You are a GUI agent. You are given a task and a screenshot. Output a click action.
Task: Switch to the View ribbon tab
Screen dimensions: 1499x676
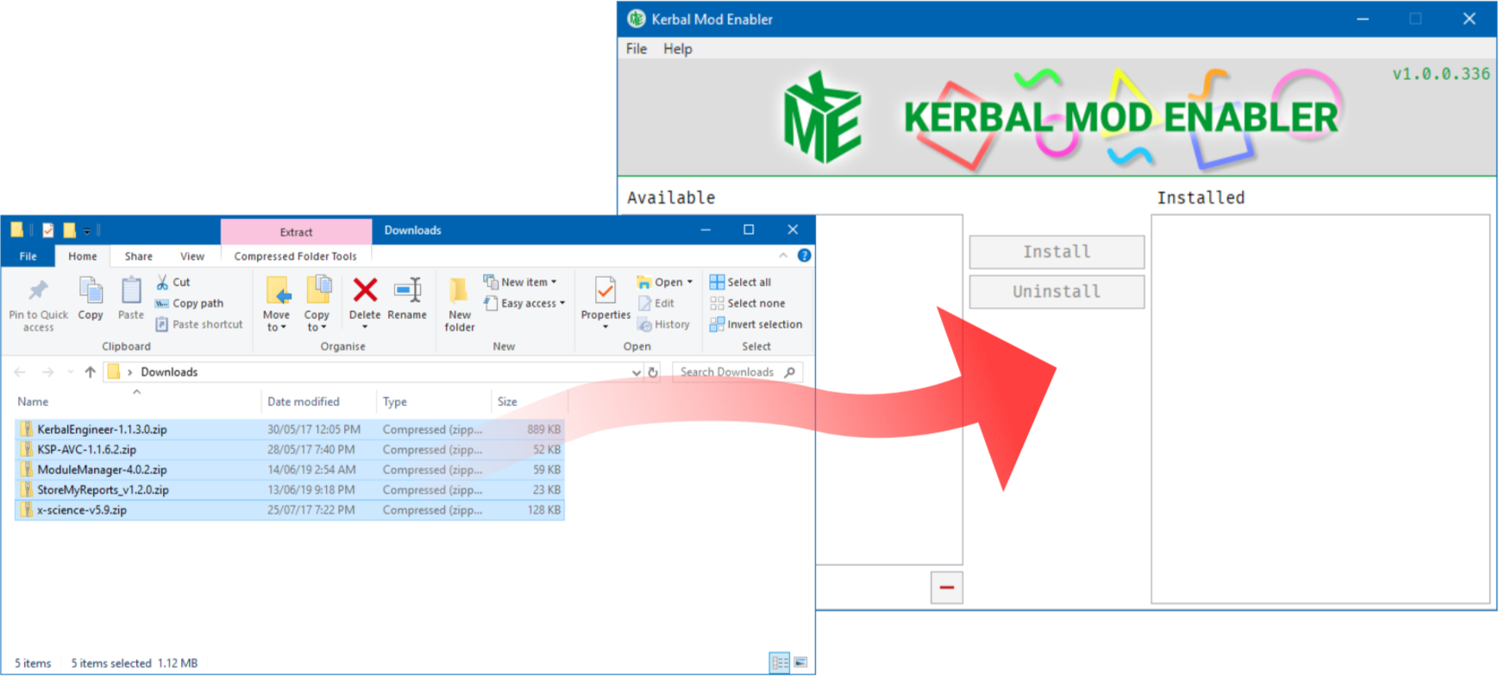pos(192,256)
